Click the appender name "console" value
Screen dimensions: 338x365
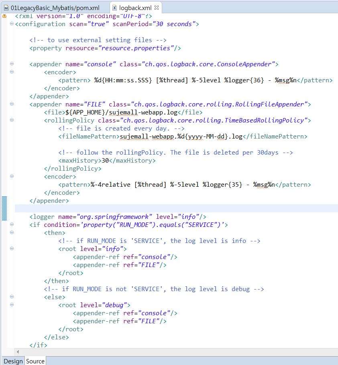100,64
